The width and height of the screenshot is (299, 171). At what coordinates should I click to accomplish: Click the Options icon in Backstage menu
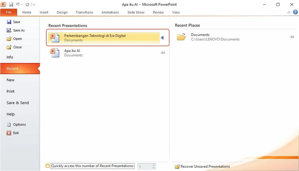[x=9, y=124]
